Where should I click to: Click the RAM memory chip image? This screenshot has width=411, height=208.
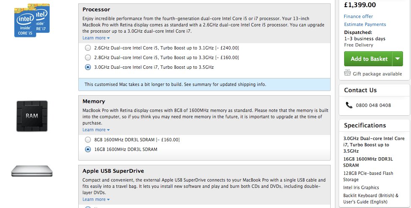[x=32, y=116]
